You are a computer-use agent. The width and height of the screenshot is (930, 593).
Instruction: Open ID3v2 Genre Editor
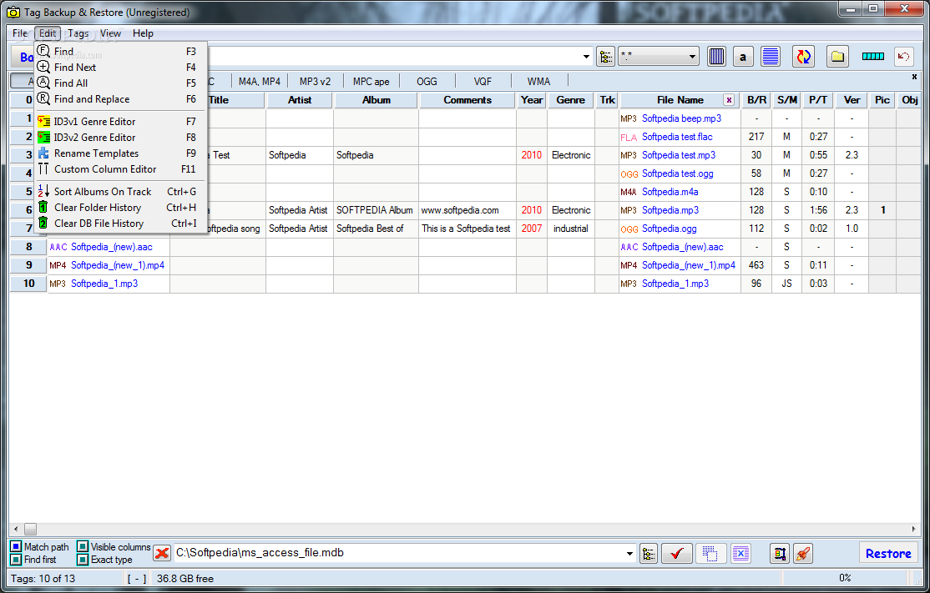point(120,138)
